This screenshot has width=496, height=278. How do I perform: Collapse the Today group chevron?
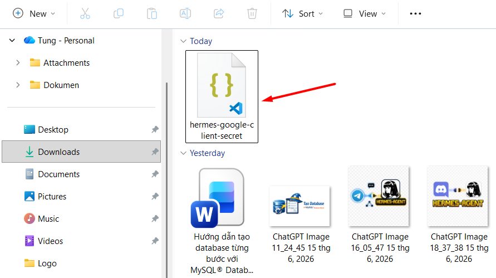click(183, 41)
